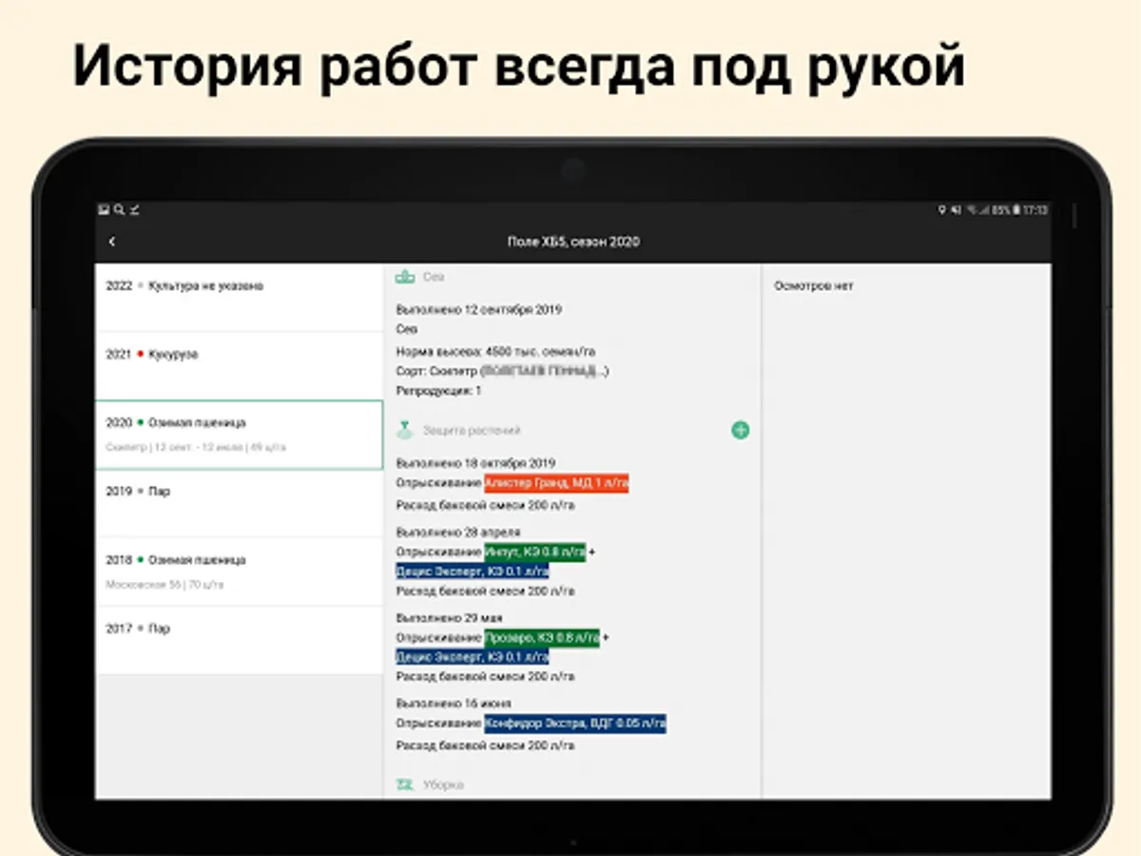Tap the Уборка harvest section icon
The image size is (1141, 856).
coord(405,785)
